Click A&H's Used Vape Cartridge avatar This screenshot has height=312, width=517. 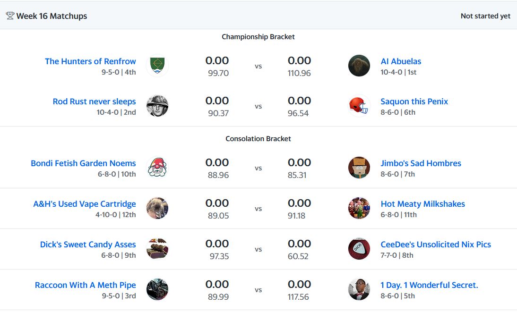[157, 208]
